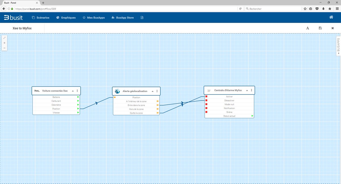Screen dimensions: 341x184
Task: Open the browser hamburger menu
Action: point(337,9)
